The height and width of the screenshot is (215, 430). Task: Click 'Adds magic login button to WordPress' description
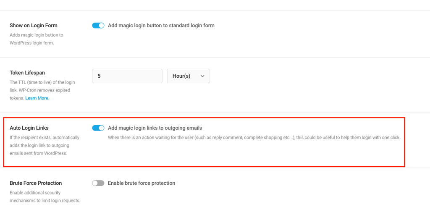click(x=37, y=39)
